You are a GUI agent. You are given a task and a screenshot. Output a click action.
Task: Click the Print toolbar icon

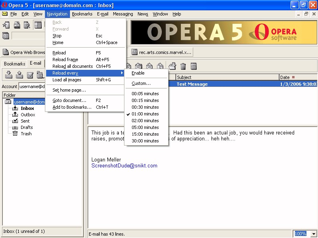[x=17, y=25]
